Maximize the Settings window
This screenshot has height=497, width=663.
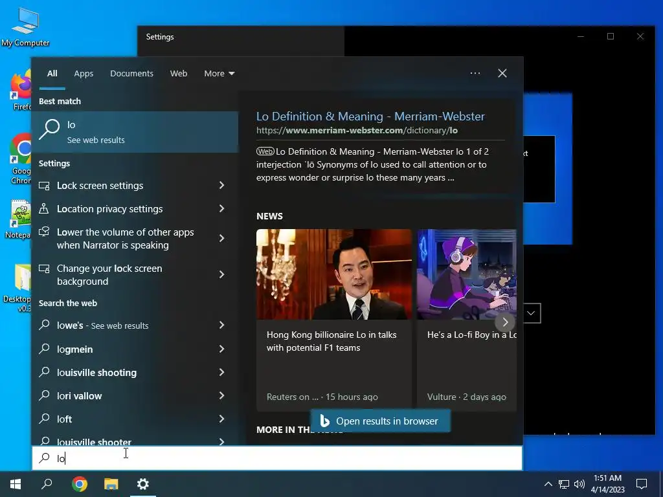pos(610,36)
